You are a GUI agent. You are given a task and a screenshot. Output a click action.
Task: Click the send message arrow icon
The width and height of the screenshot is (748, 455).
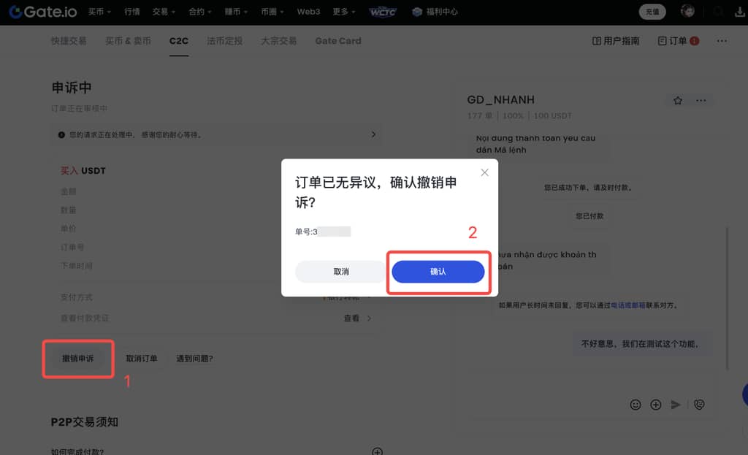[676, 404]
